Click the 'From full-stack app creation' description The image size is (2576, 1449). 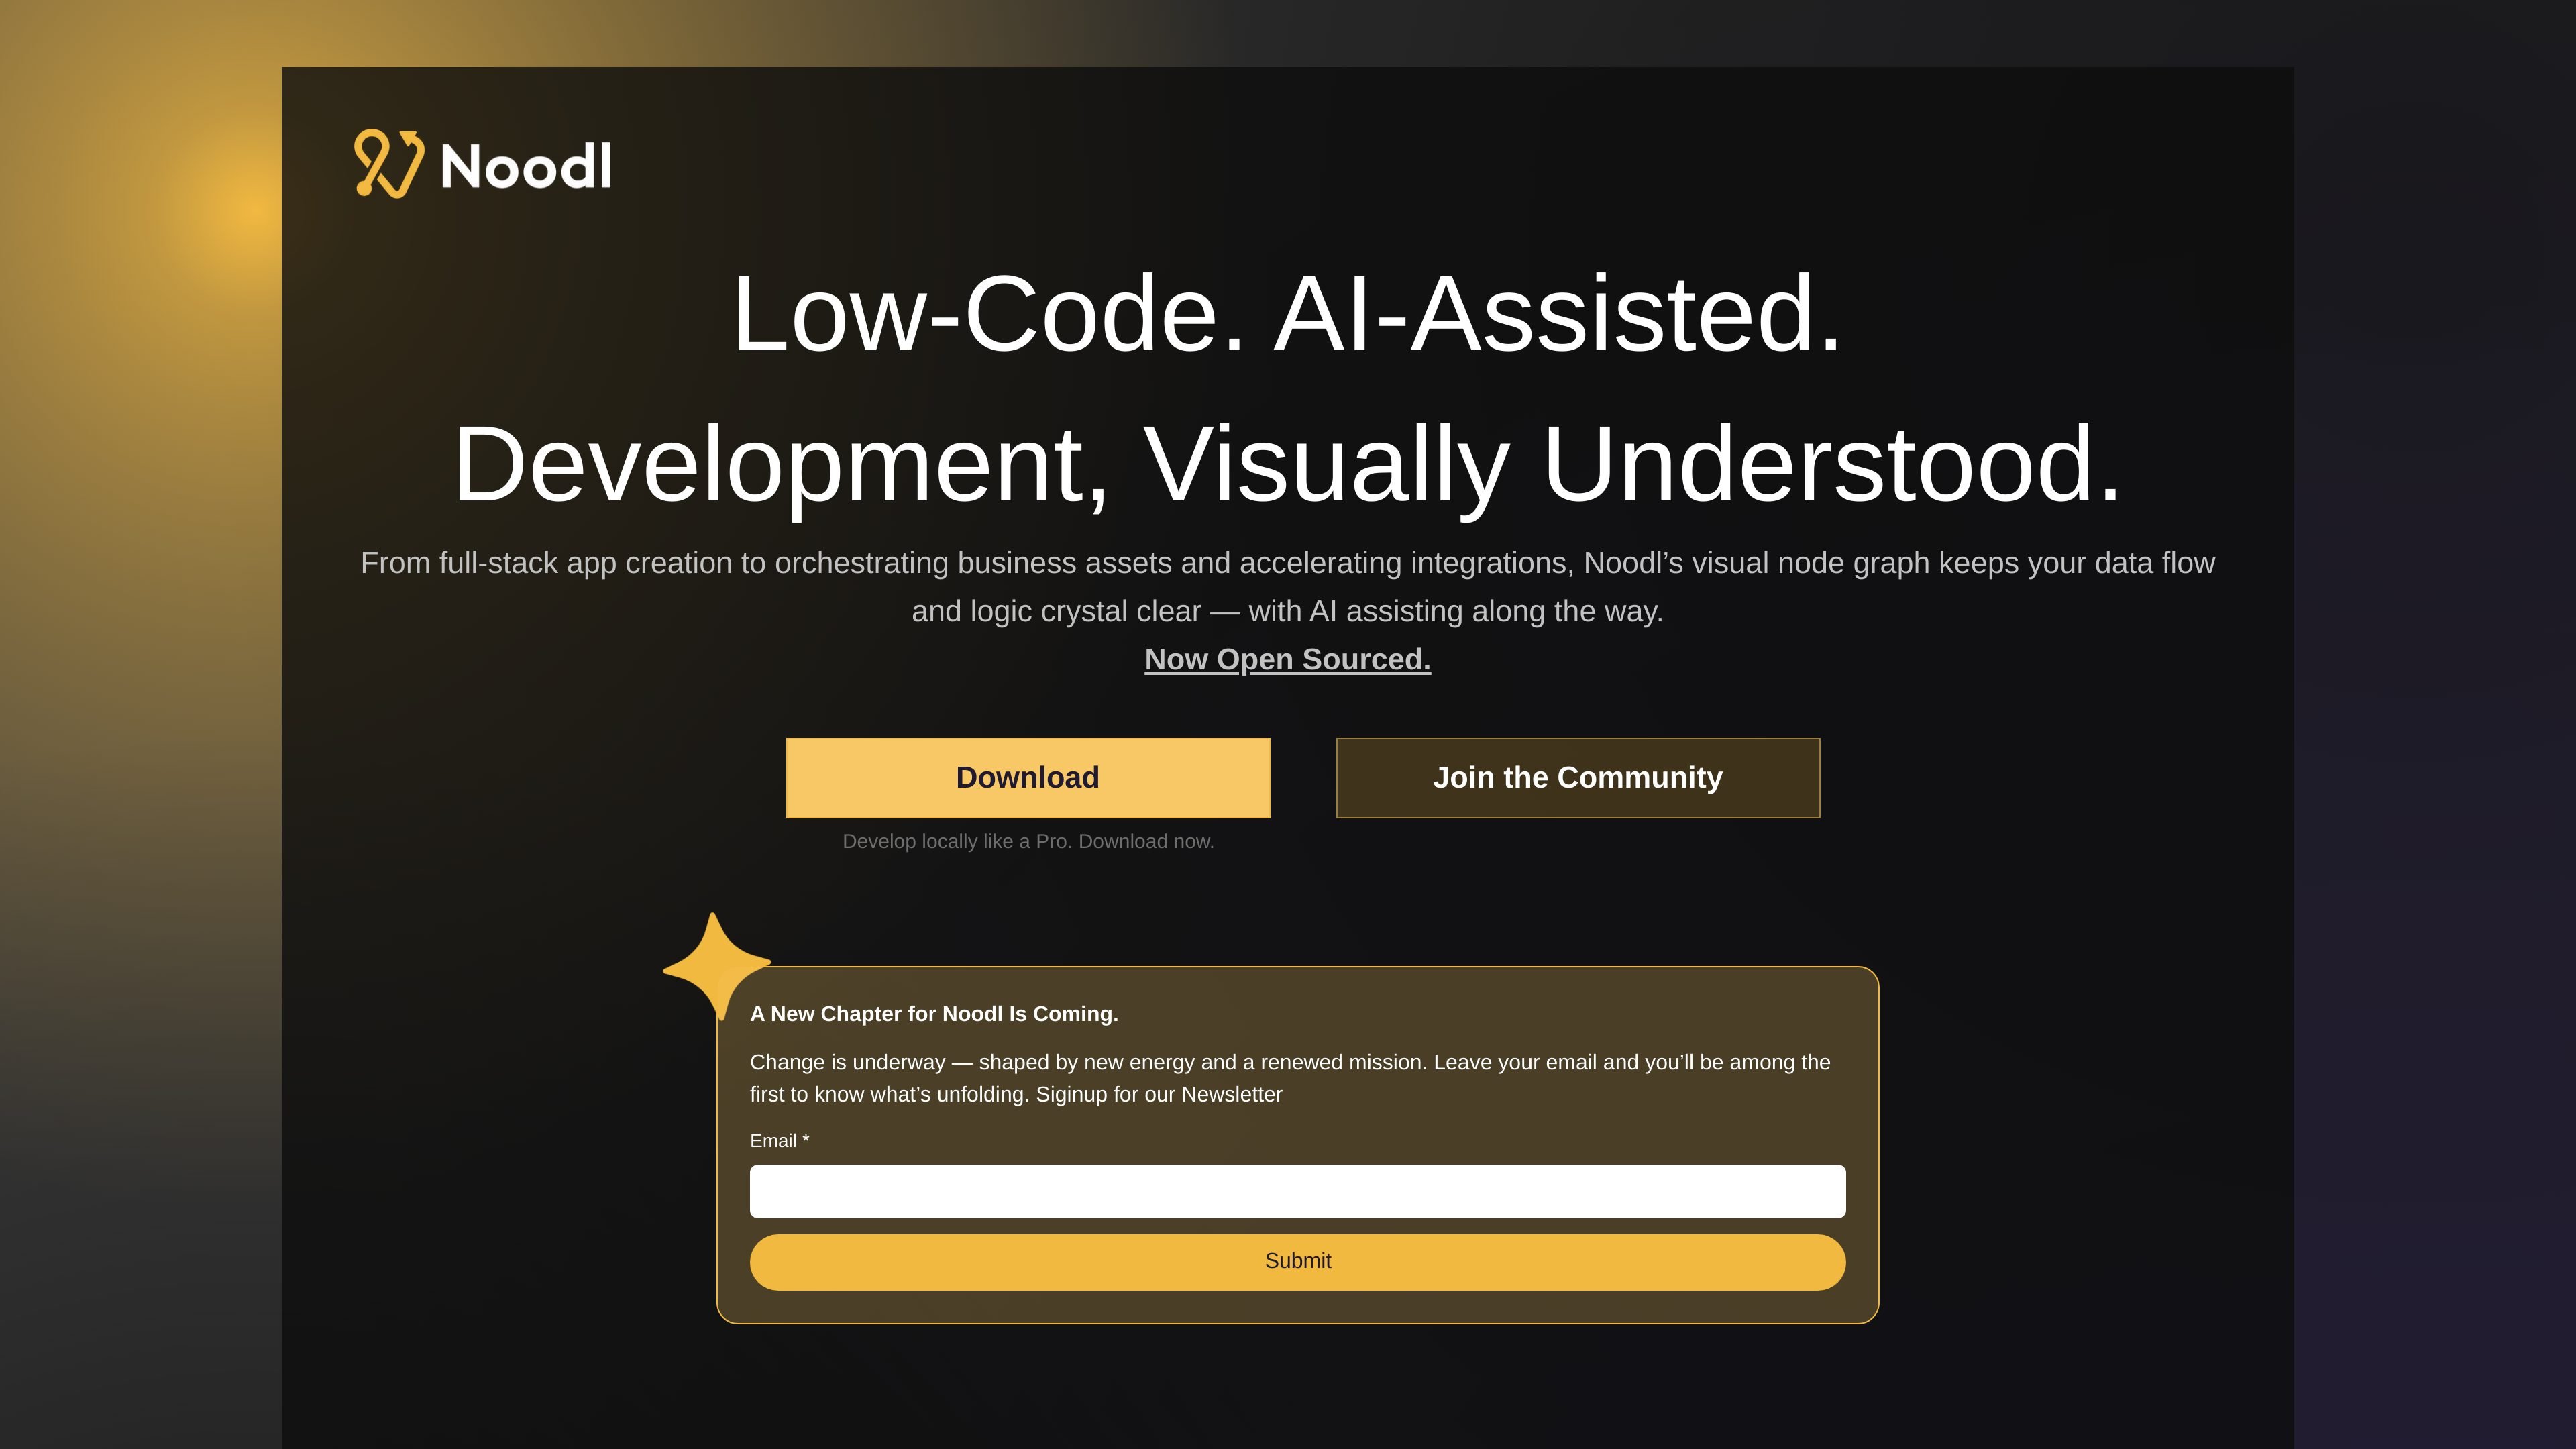tap(1287, 587)
